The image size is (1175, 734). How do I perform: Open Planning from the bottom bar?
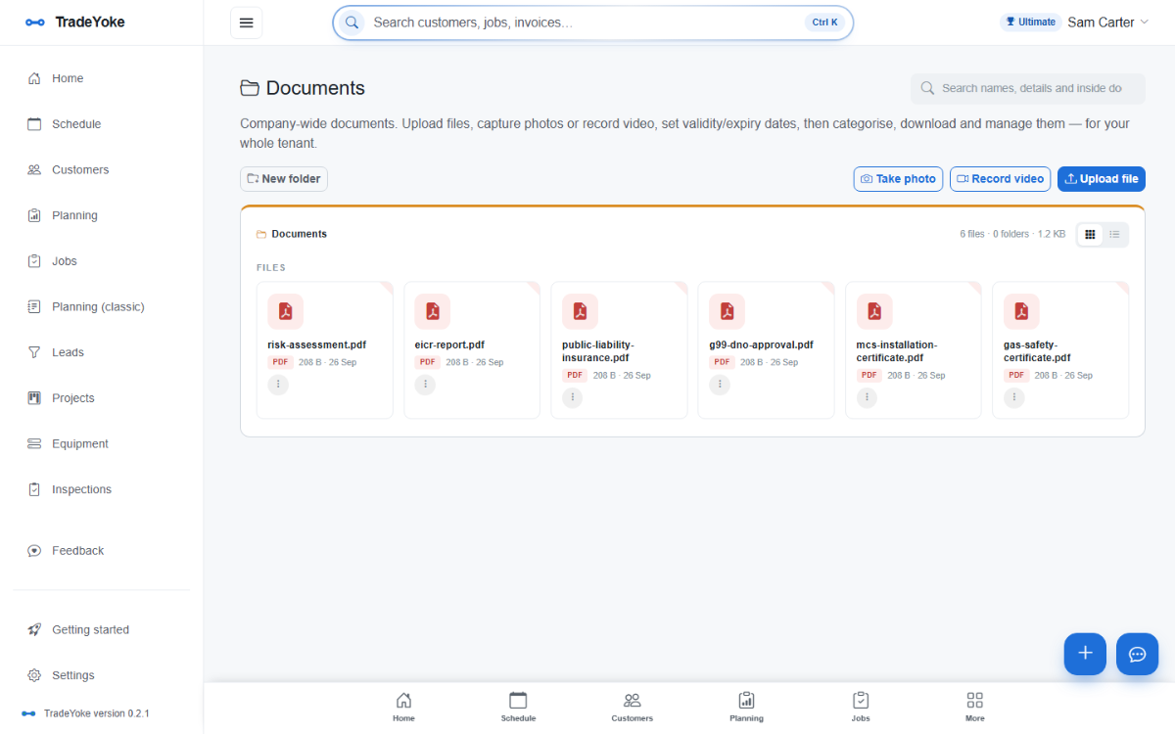pos(746,707)
